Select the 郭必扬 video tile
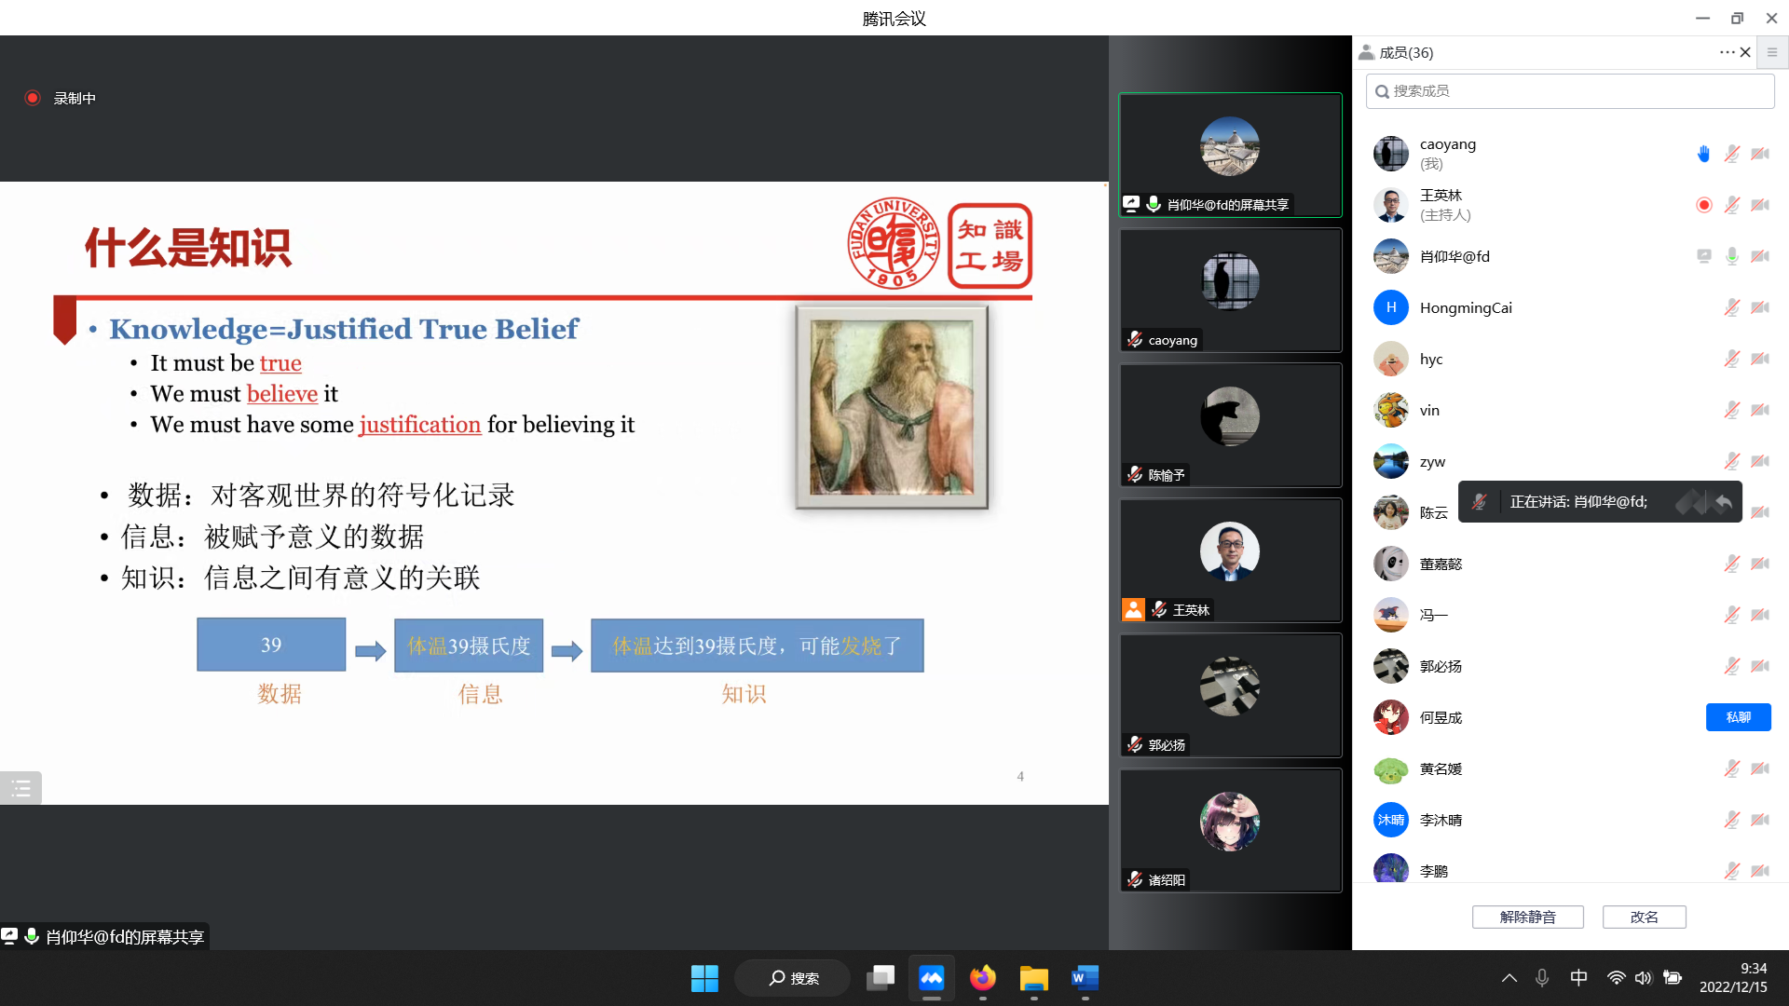 coord(1230,695)
